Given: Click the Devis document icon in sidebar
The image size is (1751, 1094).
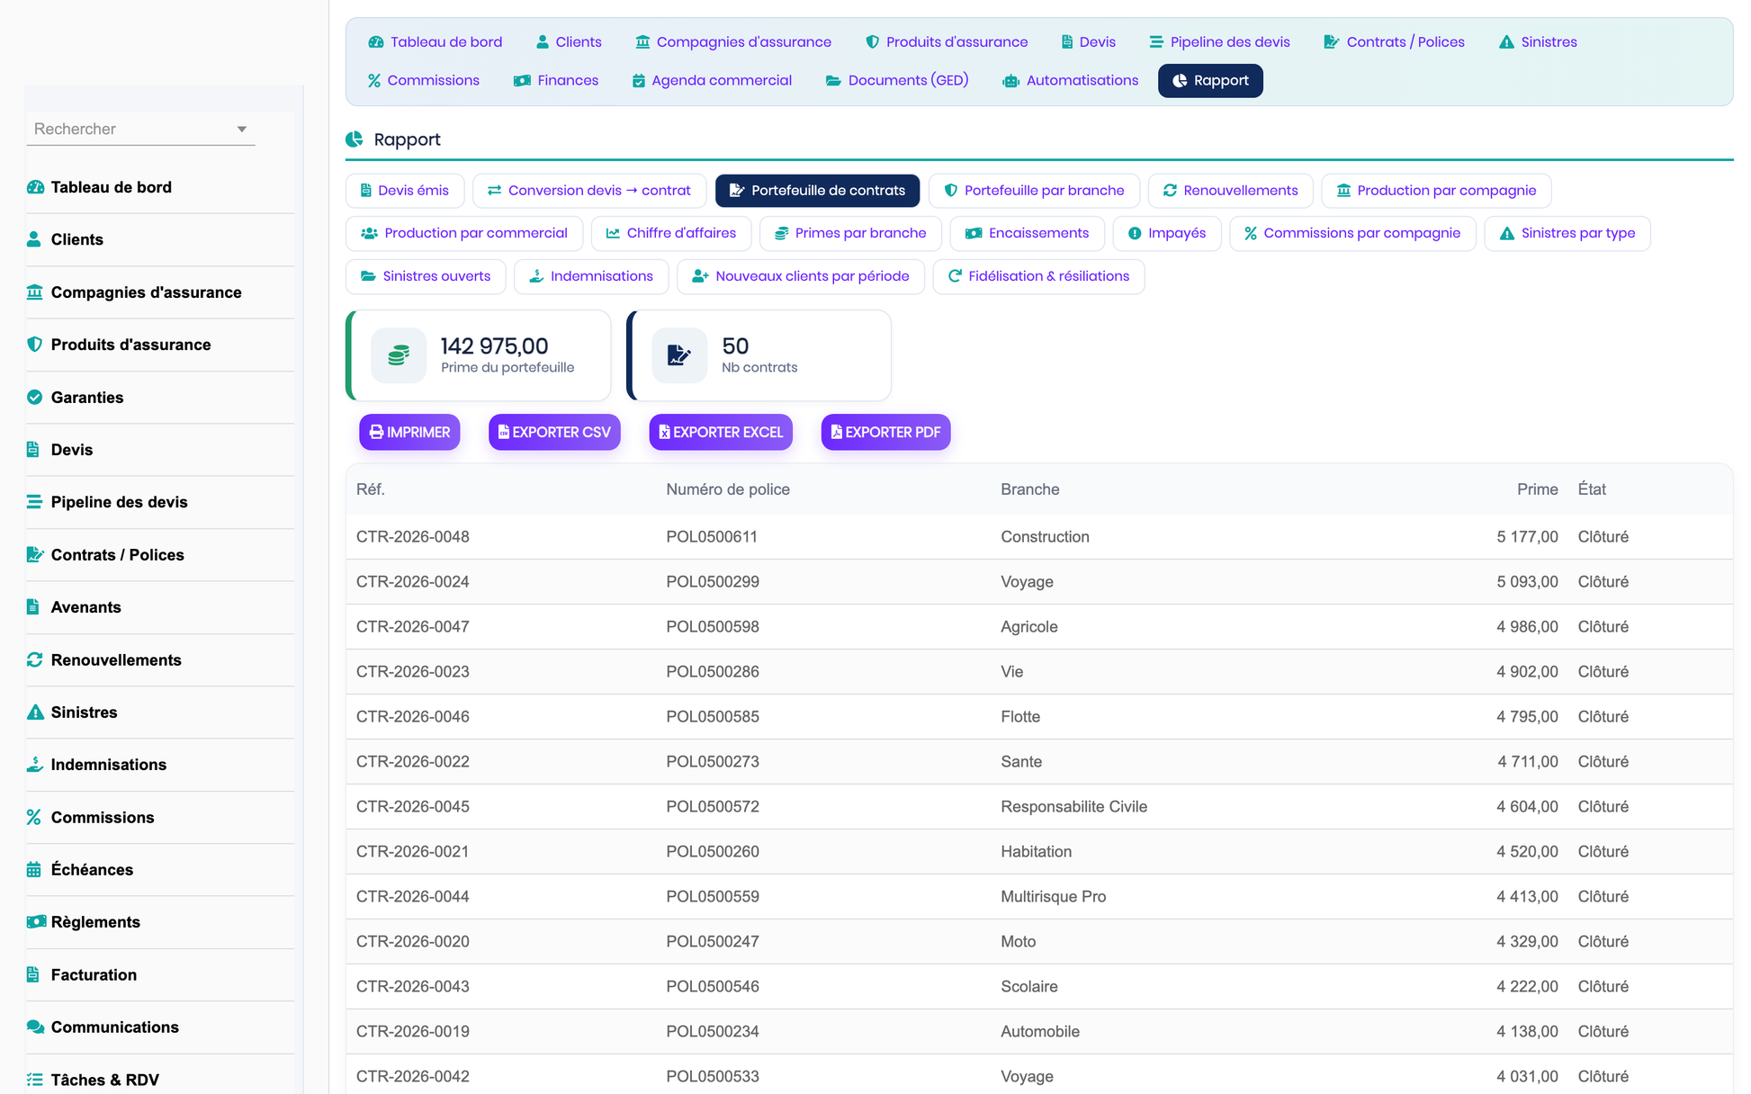Looking at the screenshot, I should [x=33, y=449].
